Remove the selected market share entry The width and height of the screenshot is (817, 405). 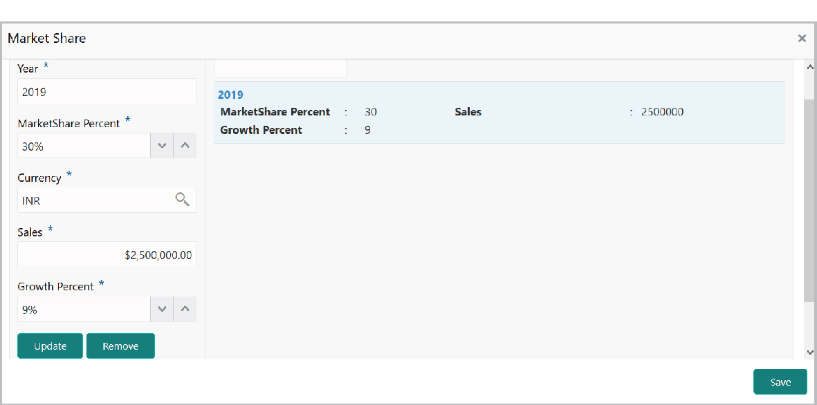[120, 346]
